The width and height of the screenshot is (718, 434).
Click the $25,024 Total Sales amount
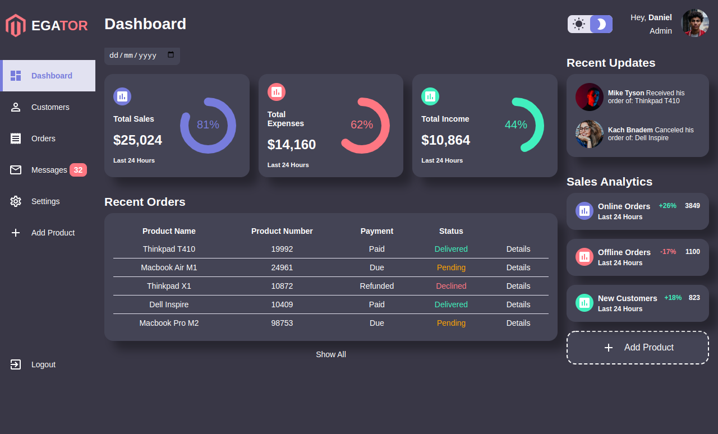click(x=138, y=140)
